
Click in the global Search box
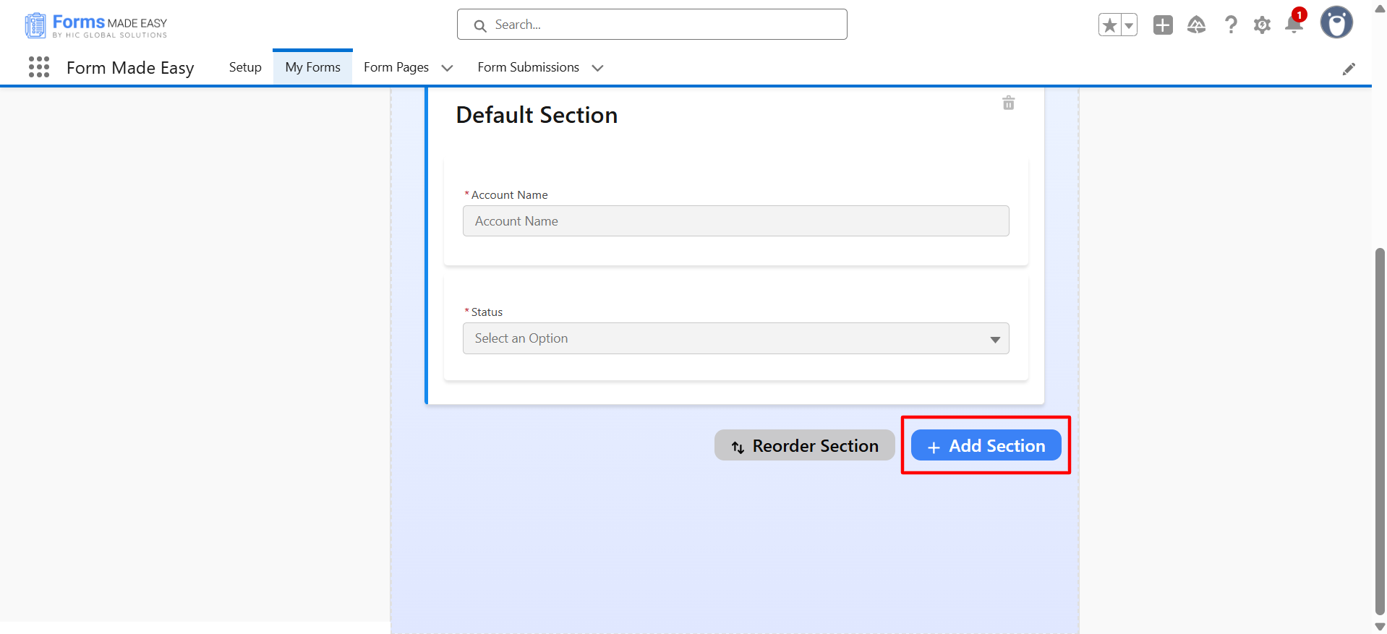coord(652,25)
